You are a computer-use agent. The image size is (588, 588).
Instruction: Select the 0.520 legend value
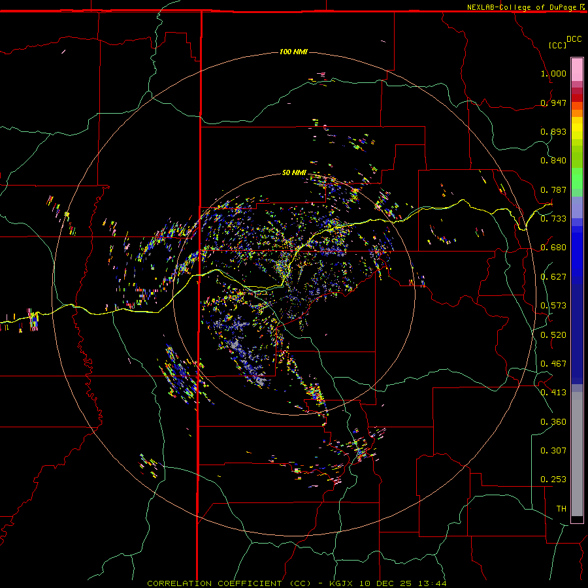point(553,335)
